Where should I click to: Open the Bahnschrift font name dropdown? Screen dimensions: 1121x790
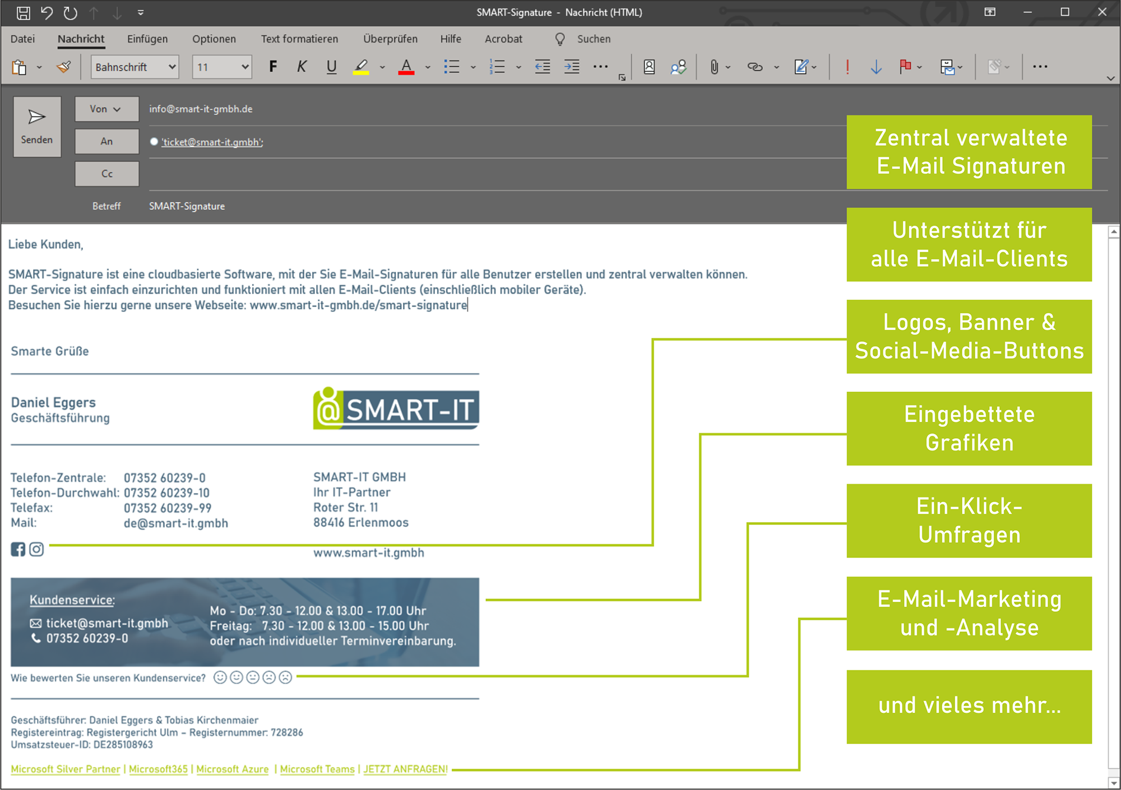click(x=135, y=67)
